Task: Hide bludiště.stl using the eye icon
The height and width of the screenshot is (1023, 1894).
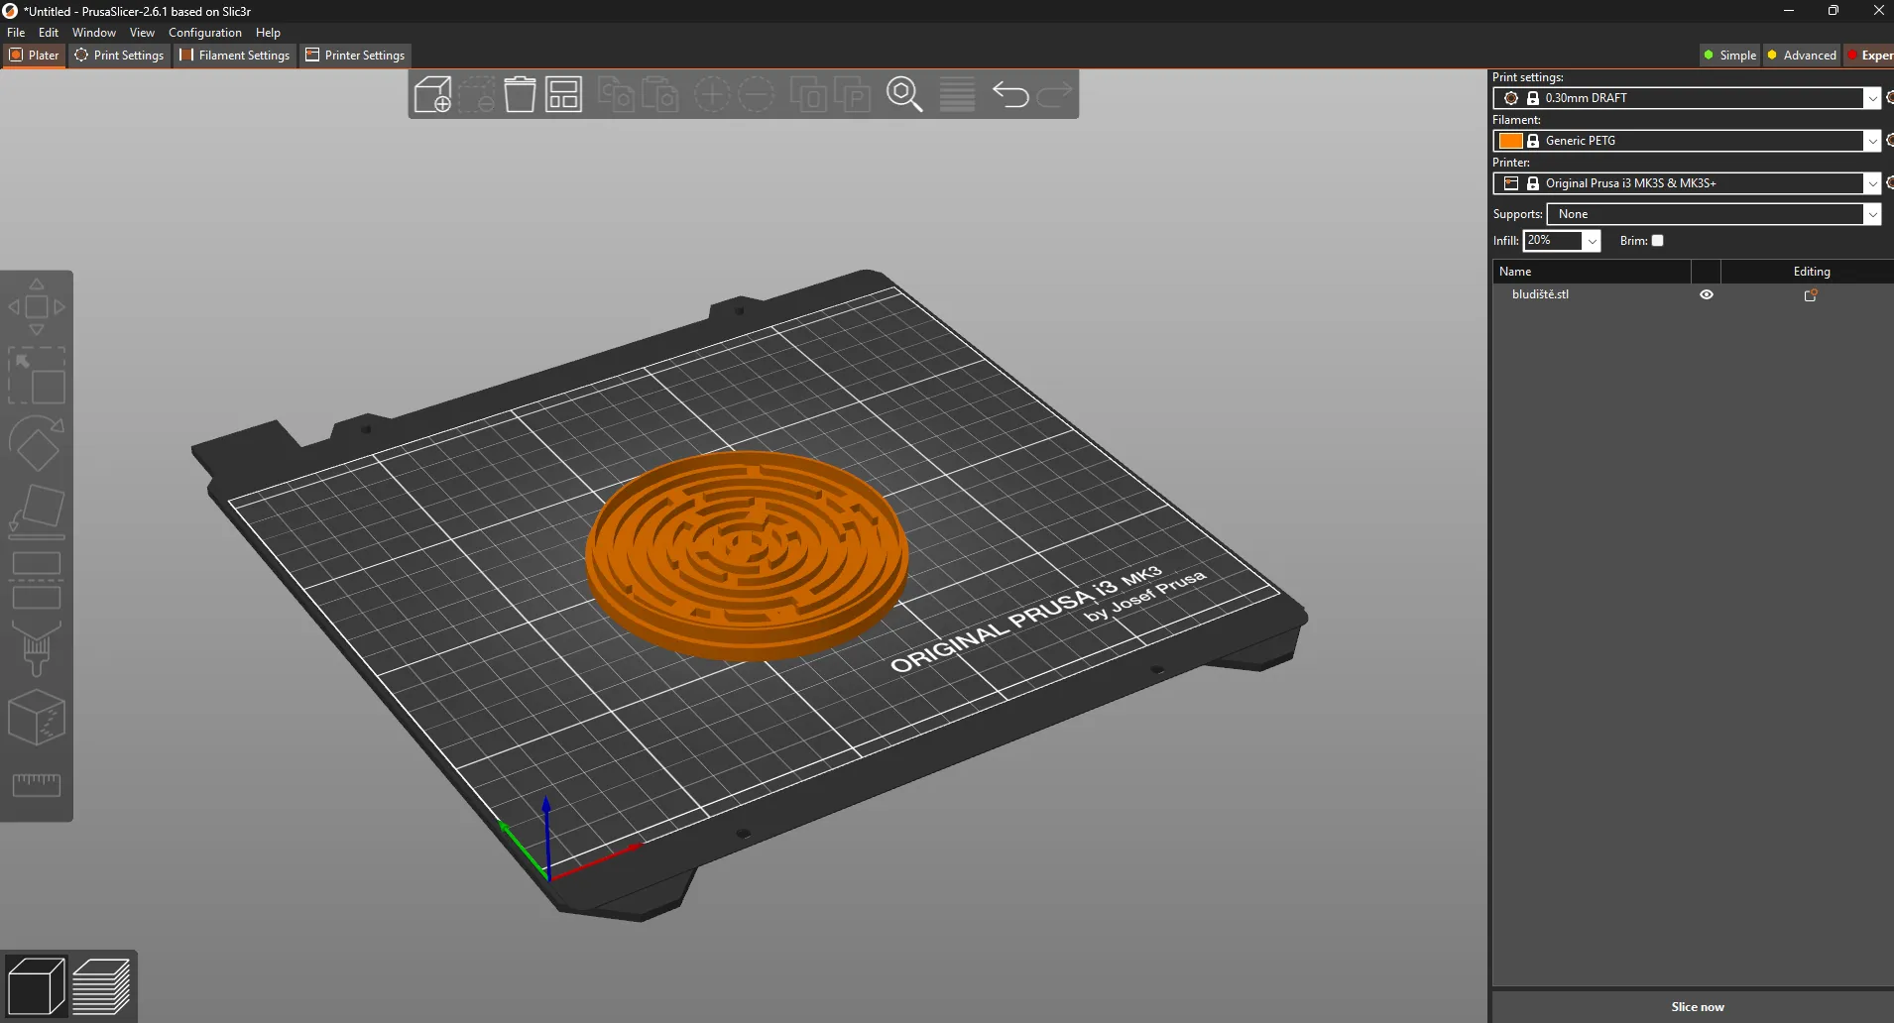Action: tap(1706, 294)
